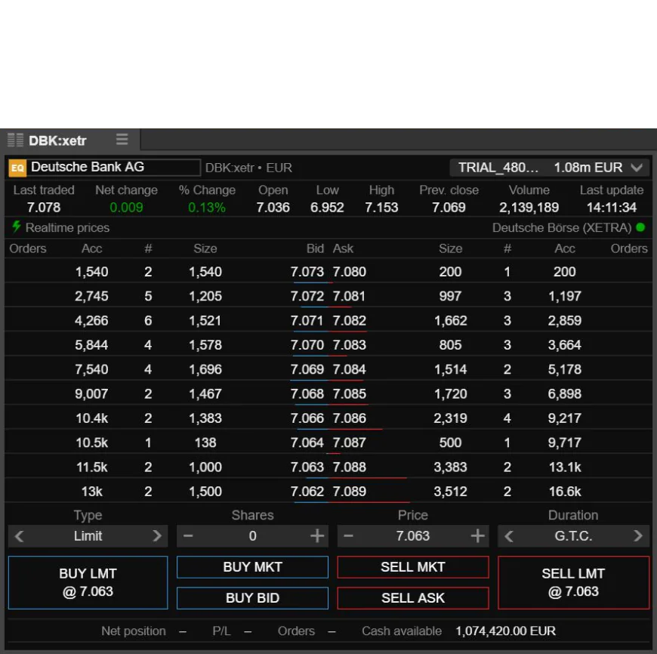Click the BUY MKT button

click(253, 567)
